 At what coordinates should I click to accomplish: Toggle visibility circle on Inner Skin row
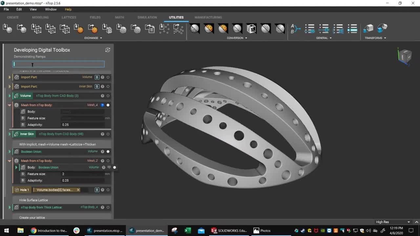[108, 134]
